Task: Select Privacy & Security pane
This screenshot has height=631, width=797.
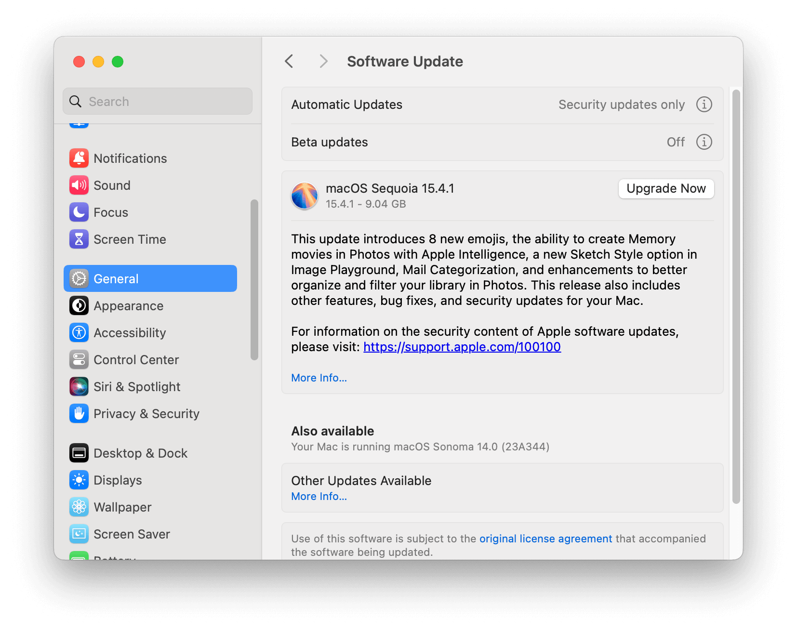Action: (x=150, y=413)
